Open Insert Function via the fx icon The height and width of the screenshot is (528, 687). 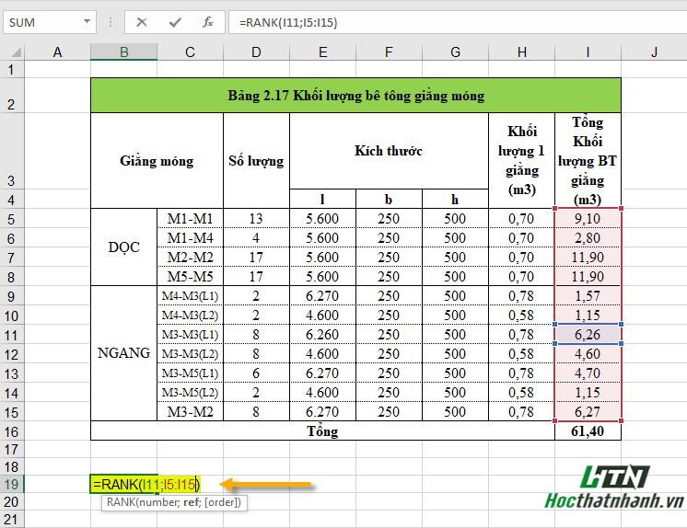point(208,22)
